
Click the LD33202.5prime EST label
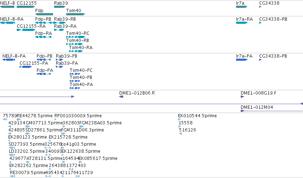pyautogui.click(x=27, y=151)
